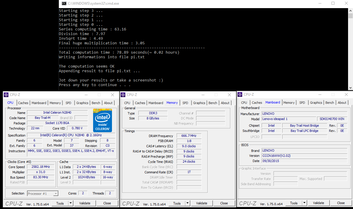Viewport: 353px width, 209px height.
Task: Click the cmd.exe vertical scrollbar thumb
Action: pos(350,16)
